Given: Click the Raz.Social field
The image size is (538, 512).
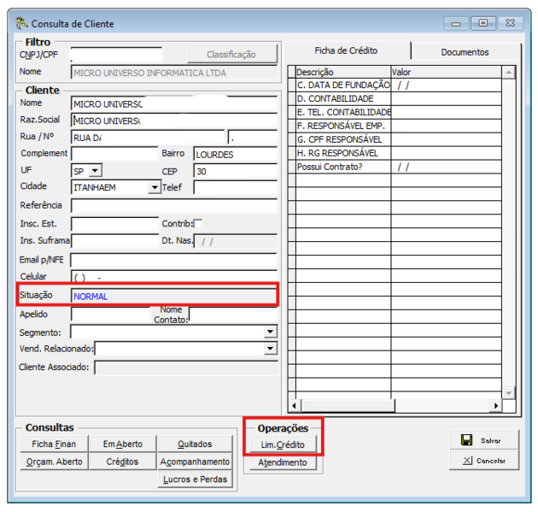Looking at the screenshot, I should (x=174, y=121).
